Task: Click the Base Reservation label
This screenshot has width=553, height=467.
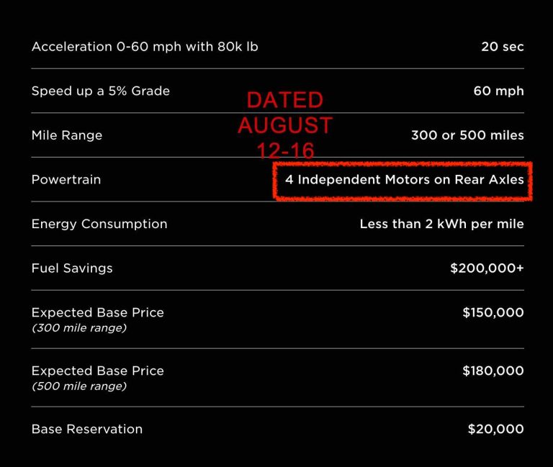Action: tap(87, 430)
